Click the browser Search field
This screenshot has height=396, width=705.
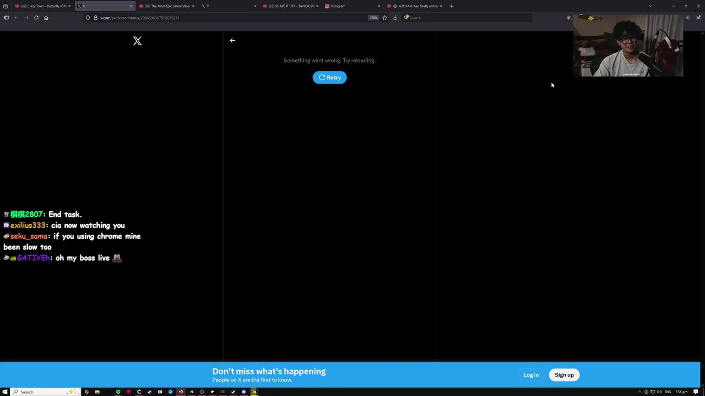pyautogui.click(x=467, y=18)
